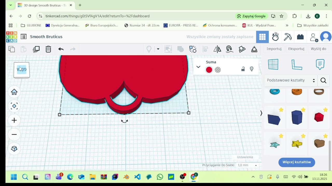332x186 pixels.
Task: Click the Zapytaj Google button
Action: tap(251, 16)
